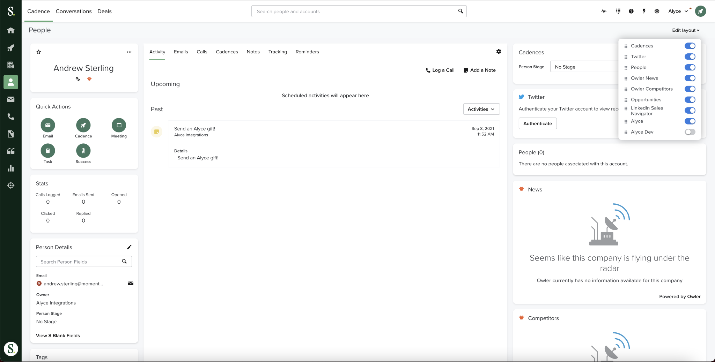
Task: Collapse the Edit layout dropdown
Action: (686, 30)
